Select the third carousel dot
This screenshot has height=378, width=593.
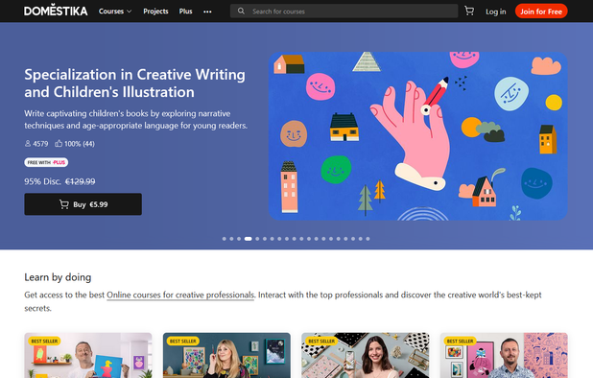click(239, 239)
